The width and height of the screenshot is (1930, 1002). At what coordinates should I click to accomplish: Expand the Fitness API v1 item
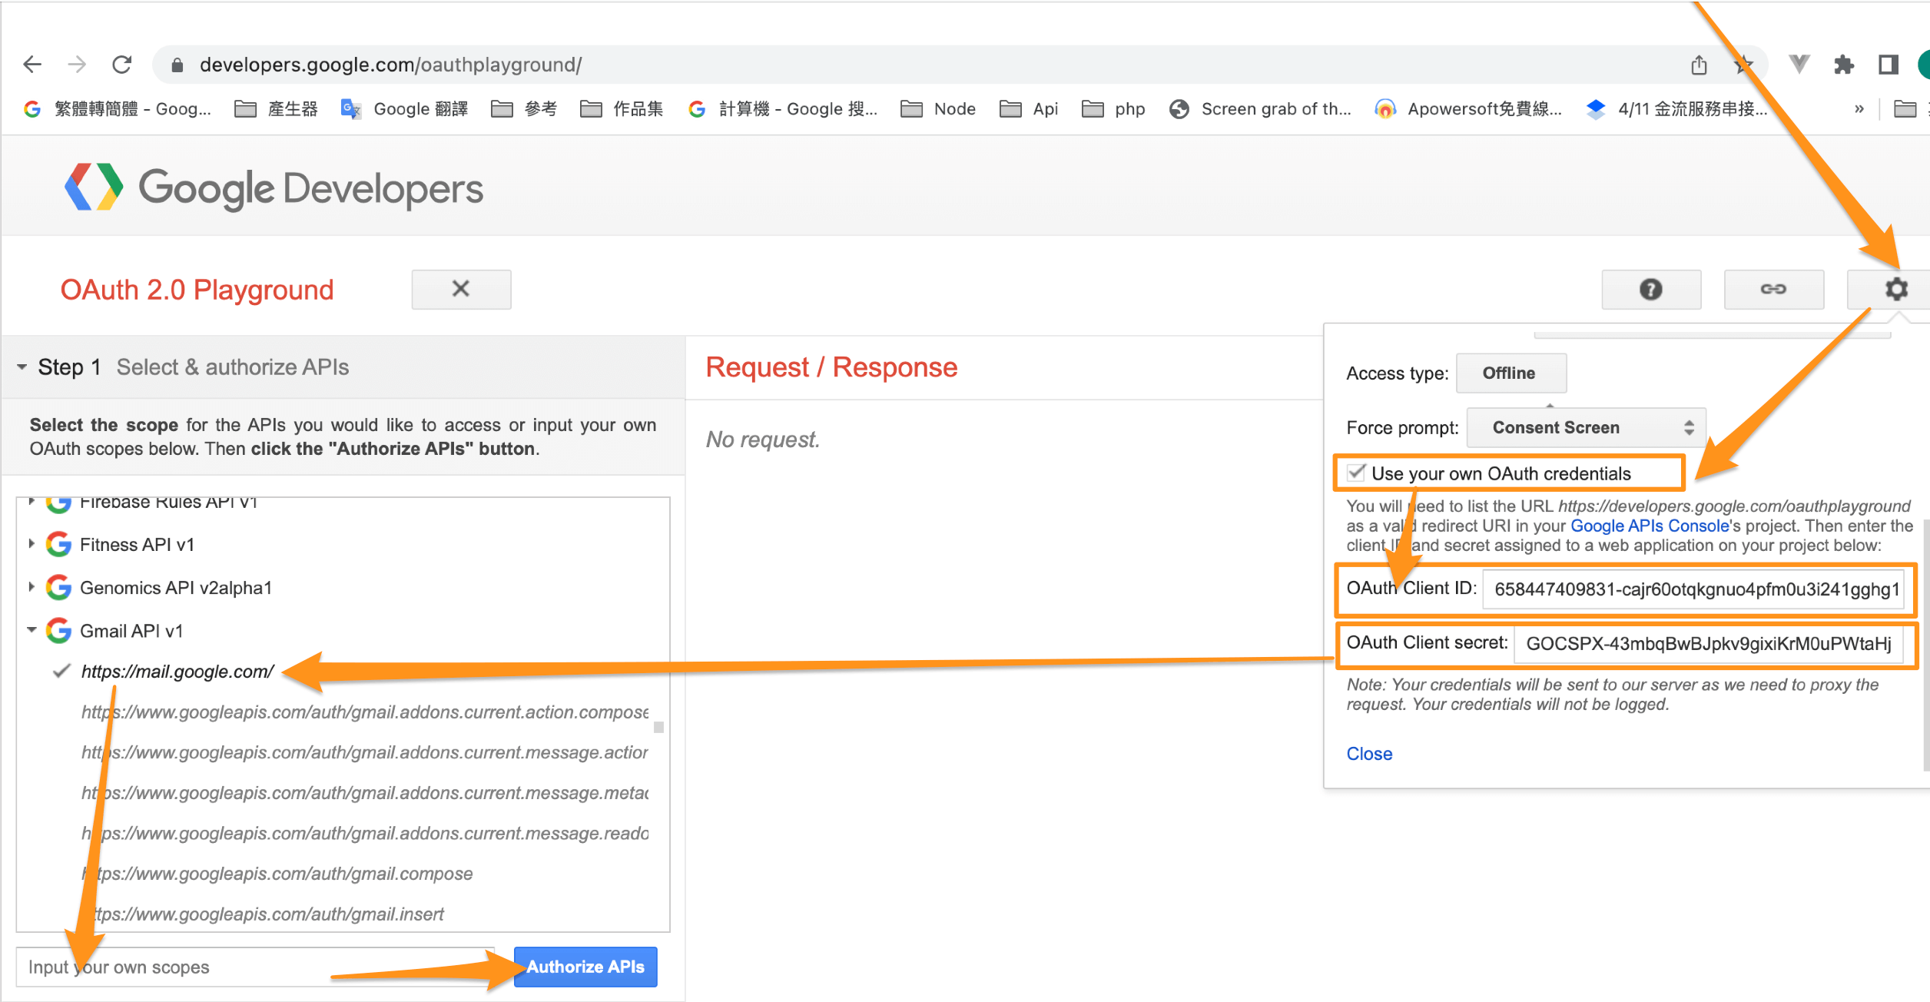pos(32,544)
